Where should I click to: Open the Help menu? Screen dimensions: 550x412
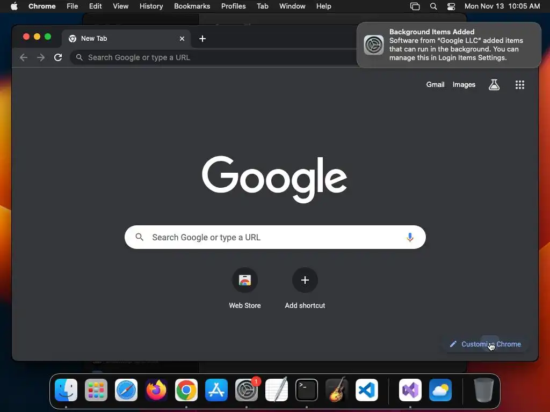click(x=323, y=6)
